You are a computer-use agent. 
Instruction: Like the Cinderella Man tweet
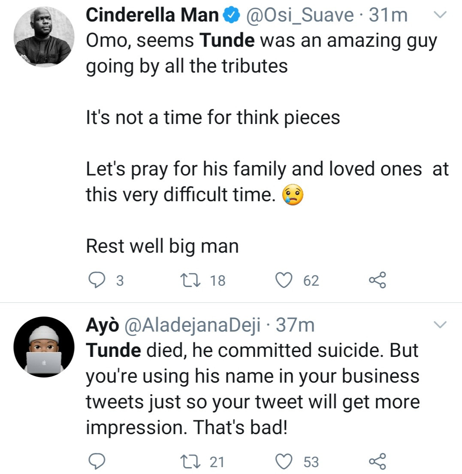coord(282,281)
